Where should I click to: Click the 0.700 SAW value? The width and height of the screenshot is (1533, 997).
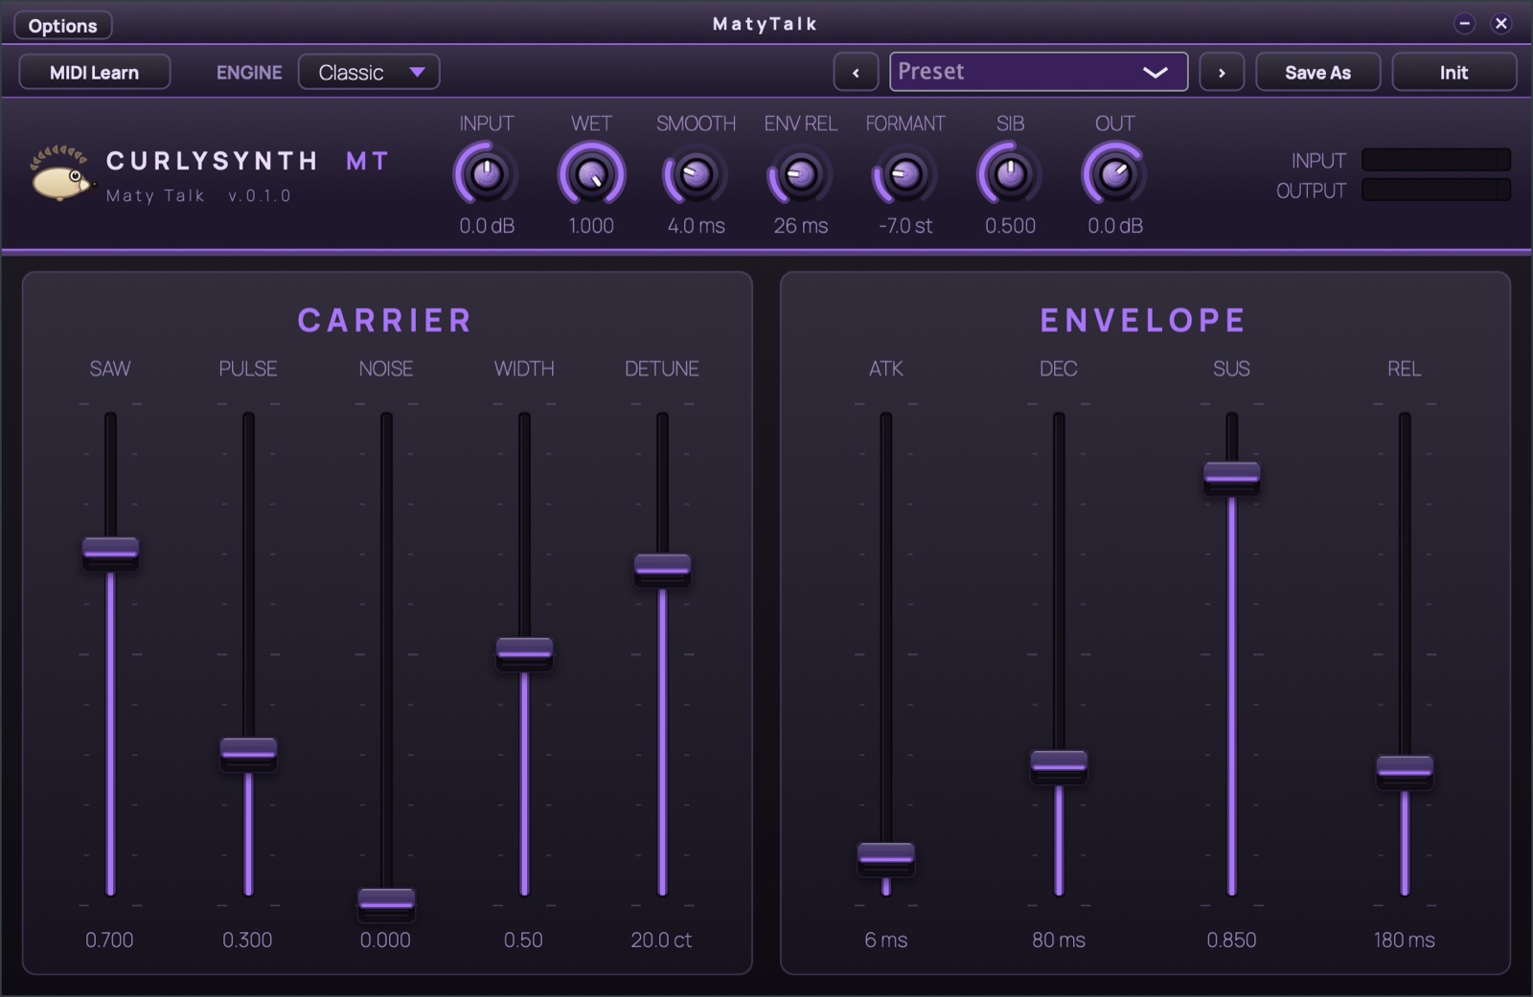click(109, 940)
